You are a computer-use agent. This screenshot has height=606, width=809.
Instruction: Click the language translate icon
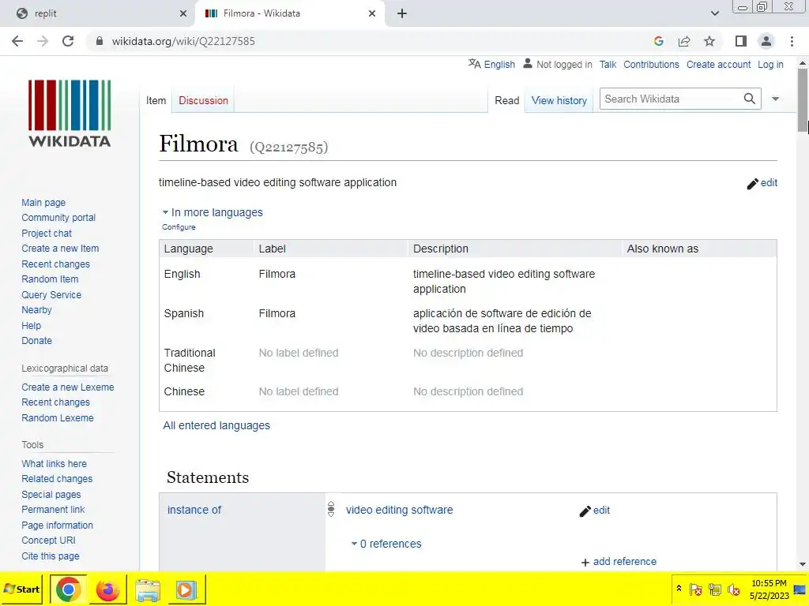point(475,64)
